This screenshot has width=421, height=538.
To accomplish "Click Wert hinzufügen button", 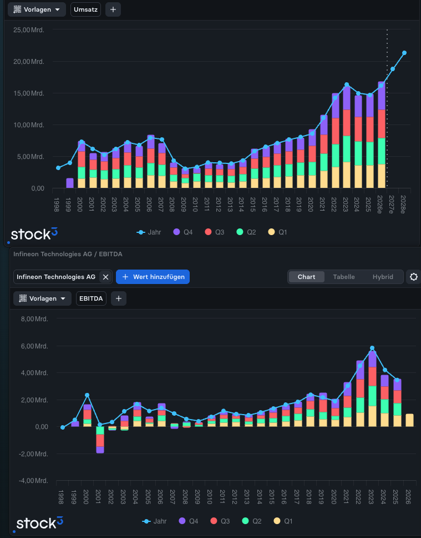I will pos(153,277).
